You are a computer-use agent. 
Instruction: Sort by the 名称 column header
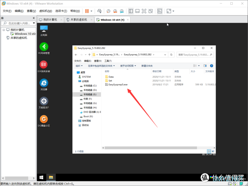(x=107, y=71)
